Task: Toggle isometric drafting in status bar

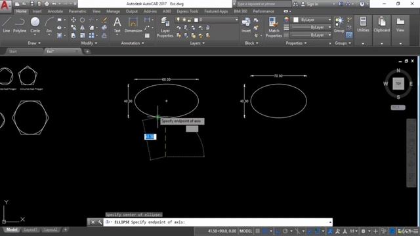Action: tap(297, 231)
